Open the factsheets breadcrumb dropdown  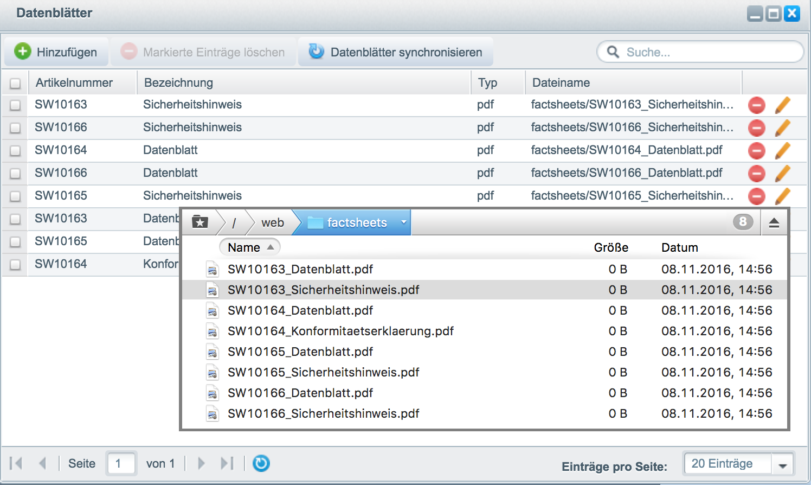pyautogui.click(x=403, y=222)
